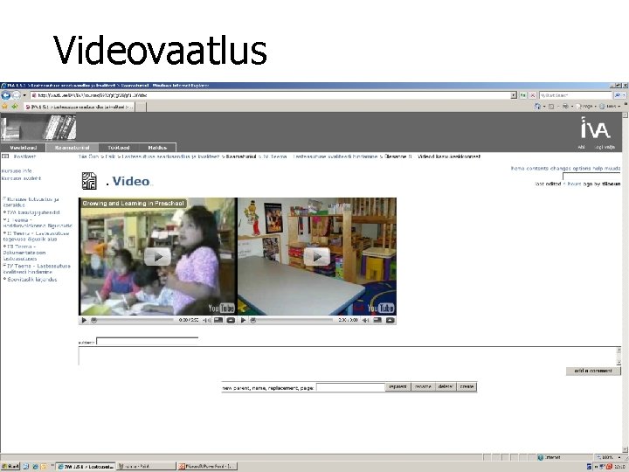
Task: Open Soovituslik kirjandus sidebar item
Action: [31, 280]
